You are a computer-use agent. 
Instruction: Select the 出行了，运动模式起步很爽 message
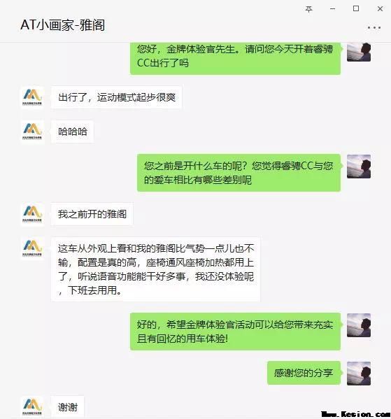[x=117, y=97]
